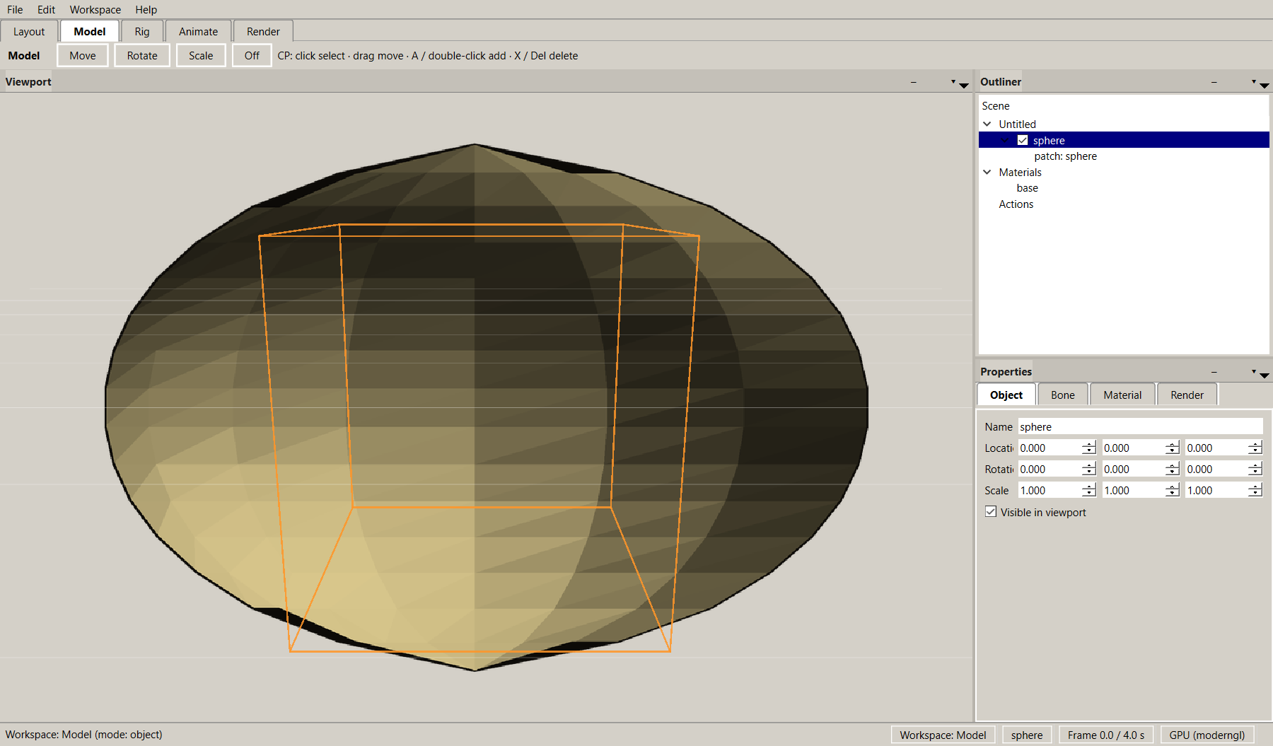Activate the Move tool button
This screenshot has height=746, width=1273.
(x=83, y=55)
